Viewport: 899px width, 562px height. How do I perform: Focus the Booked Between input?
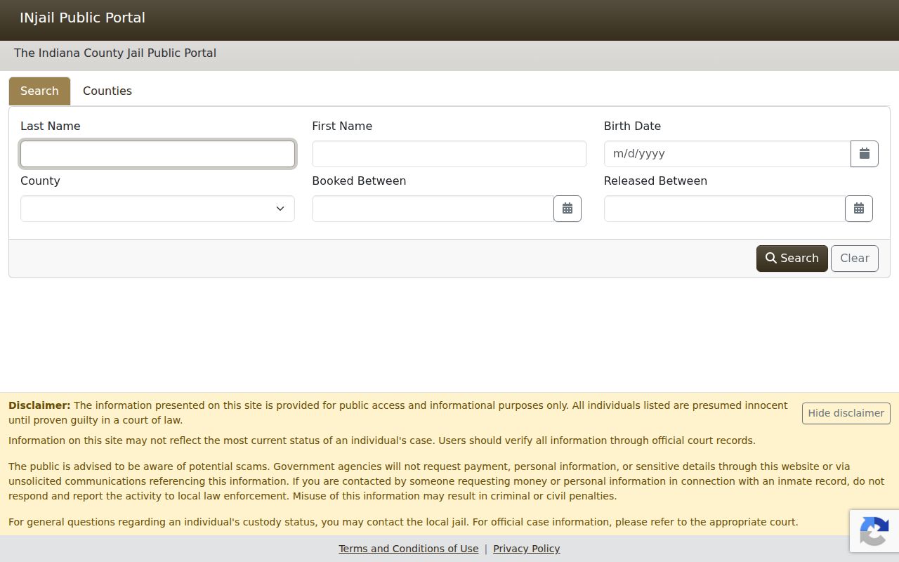tap(433, 209)
